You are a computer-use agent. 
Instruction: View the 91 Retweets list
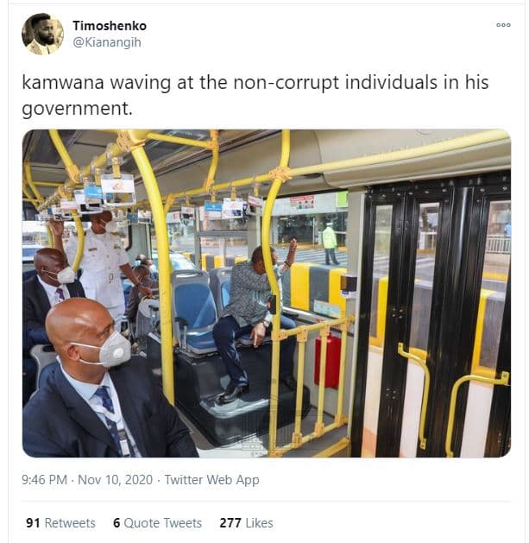click(60, 523)
